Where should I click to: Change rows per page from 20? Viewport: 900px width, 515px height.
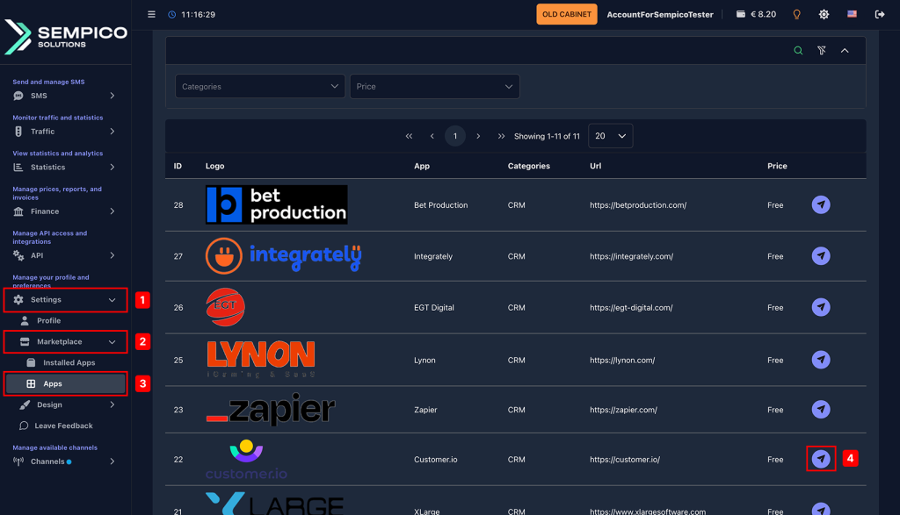click(x=610, y=136)
